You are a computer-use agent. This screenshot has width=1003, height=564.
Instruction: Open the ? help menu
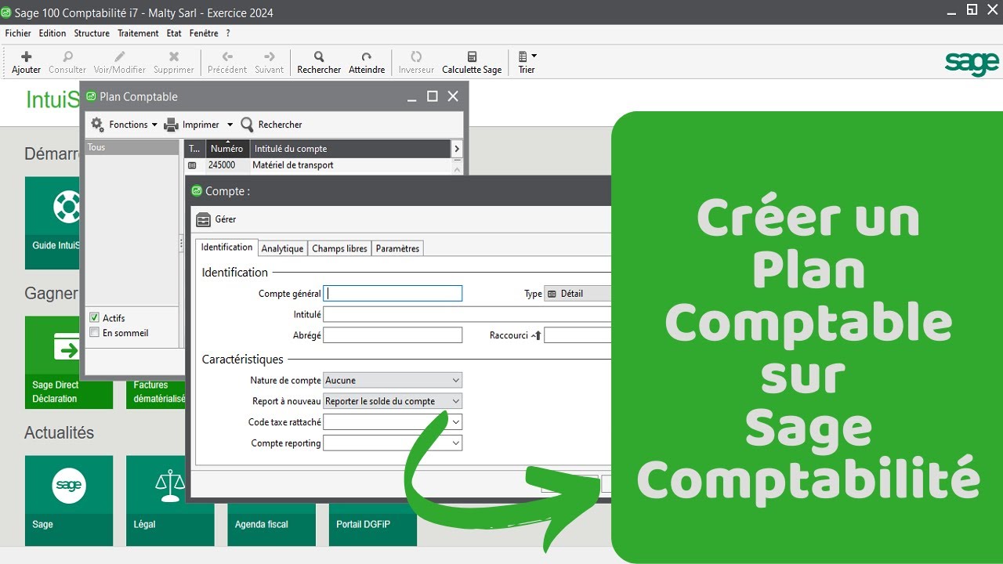pyautogui.click(x=228, y=34)
